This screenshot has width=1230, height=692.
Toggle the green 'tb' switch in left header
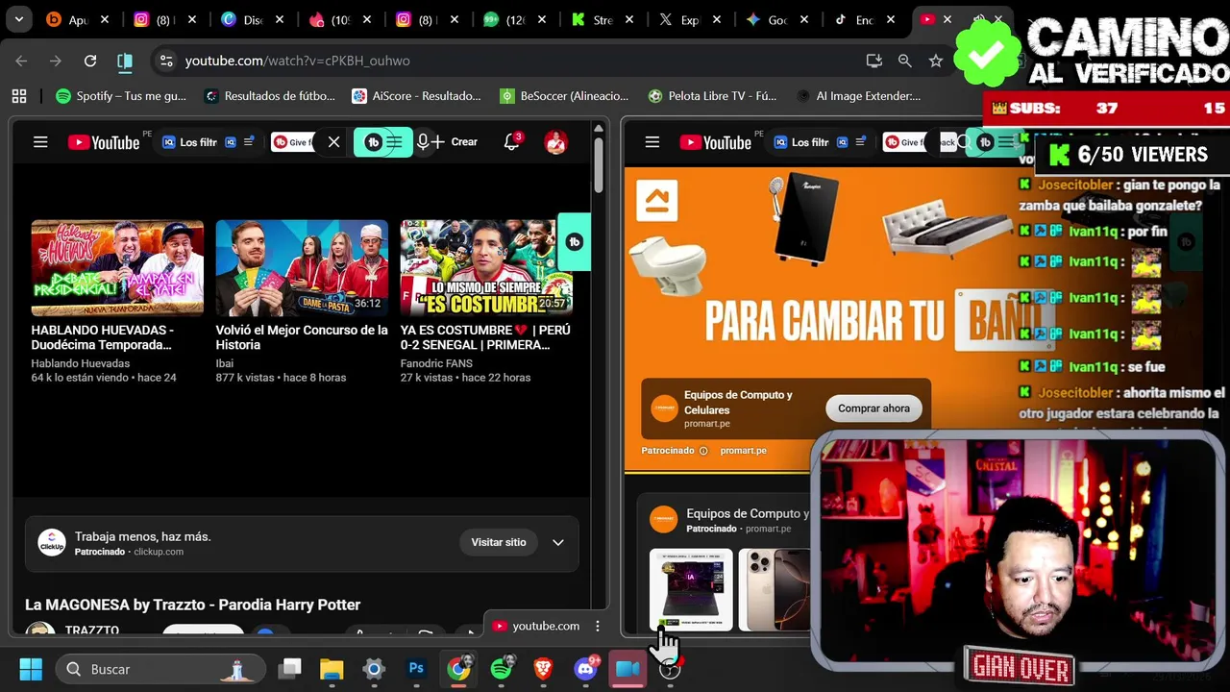coord(383,142)
